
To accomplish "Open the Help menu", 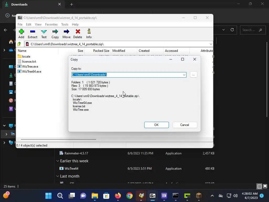I will point(75,24).
